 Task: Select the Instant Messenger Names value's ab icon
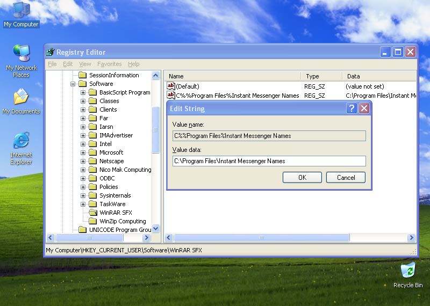(170, 96)
